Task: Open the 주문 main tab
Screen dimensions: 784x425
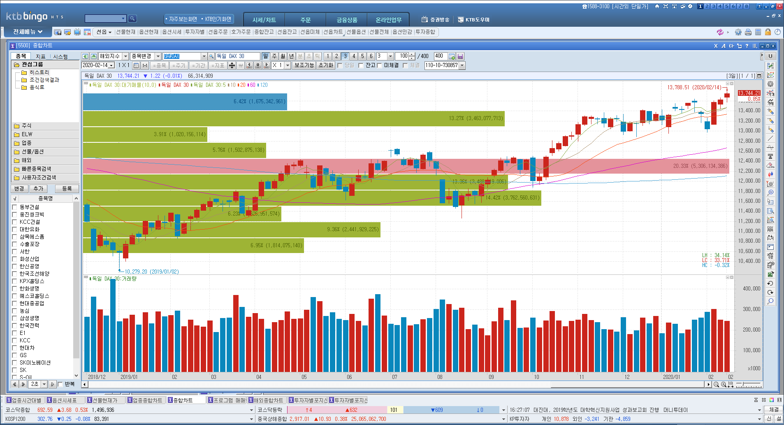Action: [x=305, y=20]
